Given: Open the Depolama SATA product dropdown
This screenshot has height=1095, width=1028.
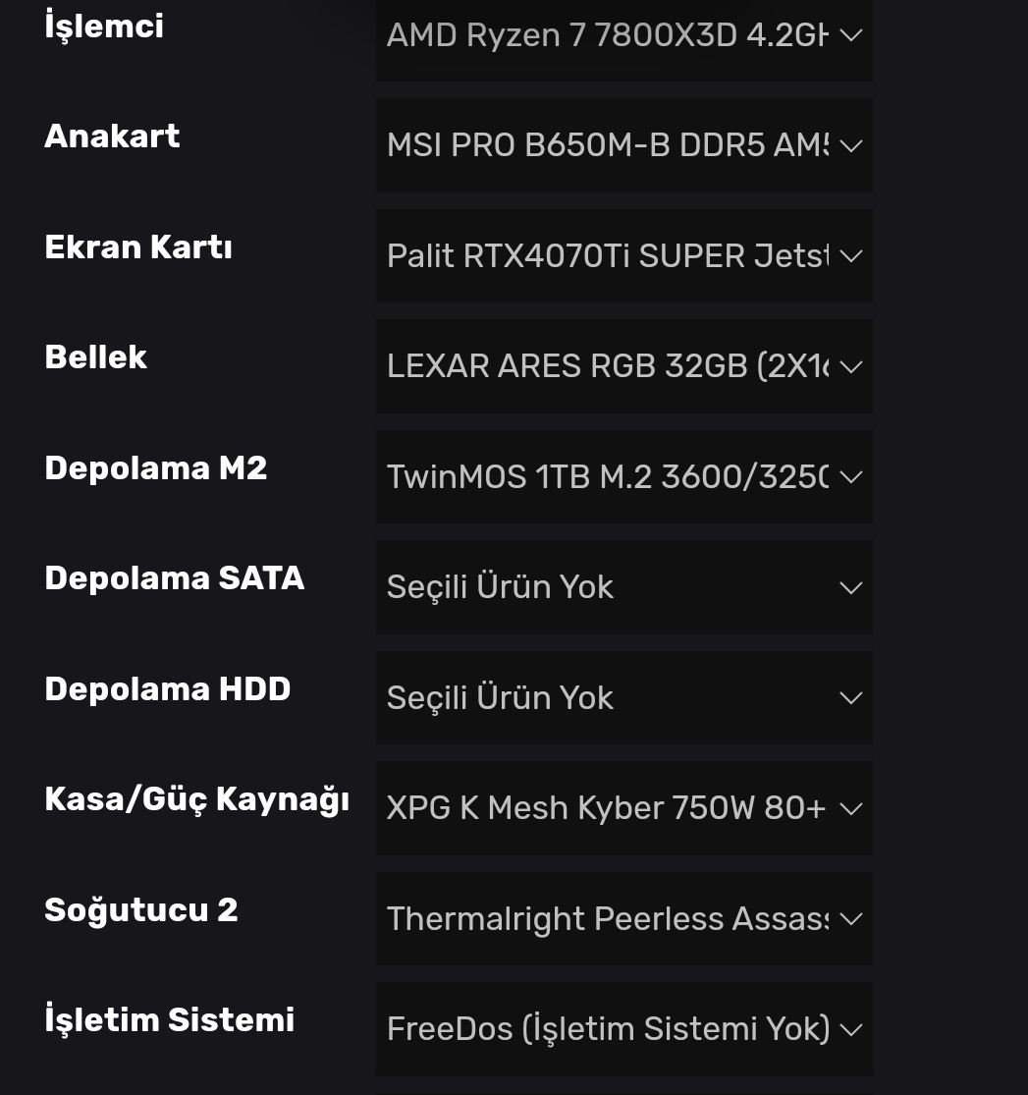Looking at the screenshot, I should coord(607,587).
